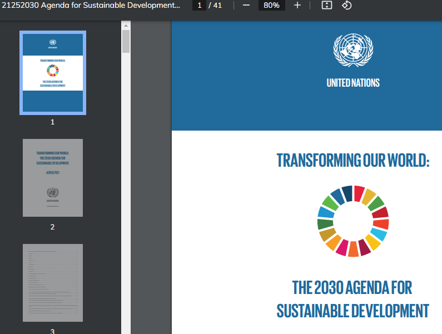Screen dimensions: 442x334
Task: Click the UNITED NATIONS heading text
Action: pos(353,83)
